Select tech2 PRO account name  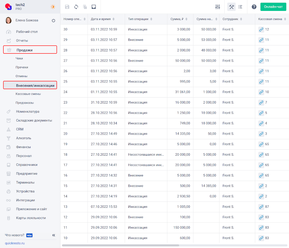(20, 6)
